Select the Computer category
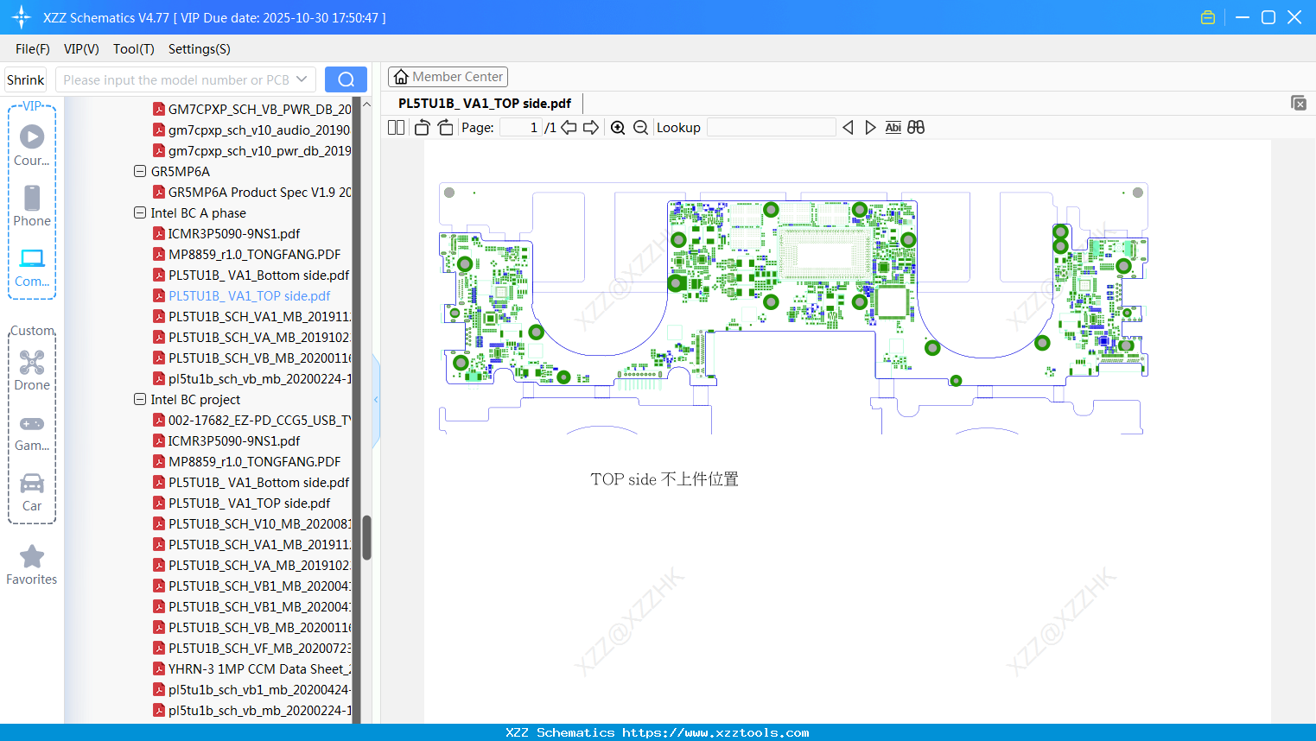The height and width of the screenshot is (741, 1316). (x=32, y=267)
